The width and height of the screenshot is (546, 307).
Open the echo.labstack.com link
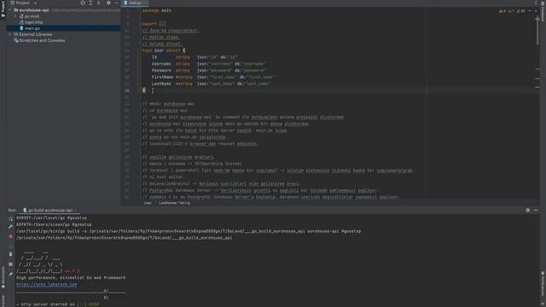(x=47, y=284)
